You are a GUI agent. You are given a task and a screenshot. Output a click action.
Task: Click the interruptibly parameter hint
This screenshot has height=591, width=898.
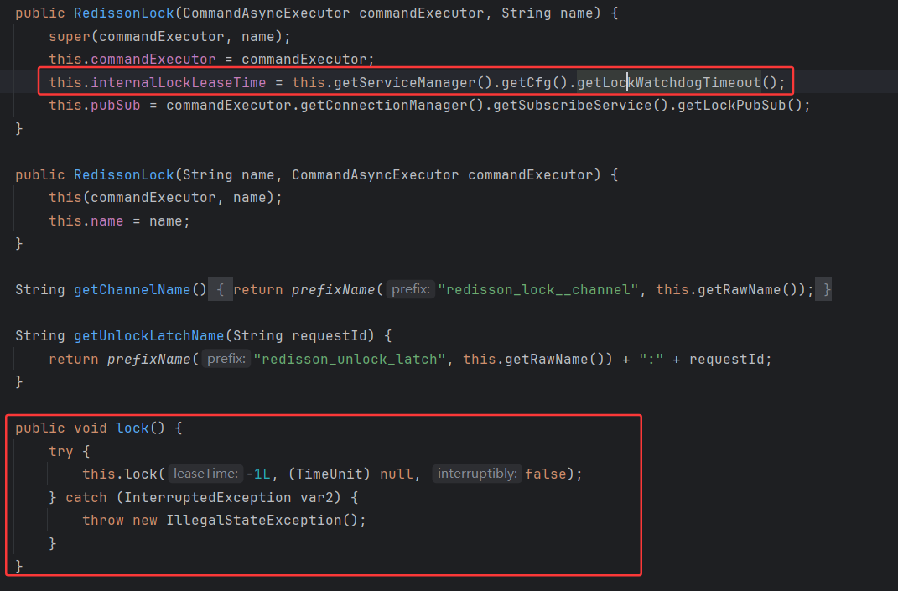tap(478, 474)
